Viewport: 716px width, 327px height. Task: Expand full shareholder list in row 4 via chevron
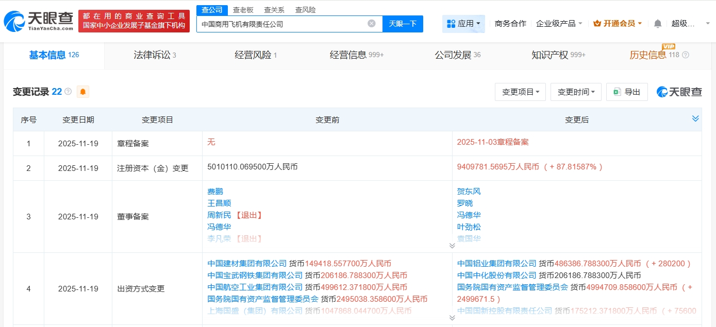click(x=452, y=318)
